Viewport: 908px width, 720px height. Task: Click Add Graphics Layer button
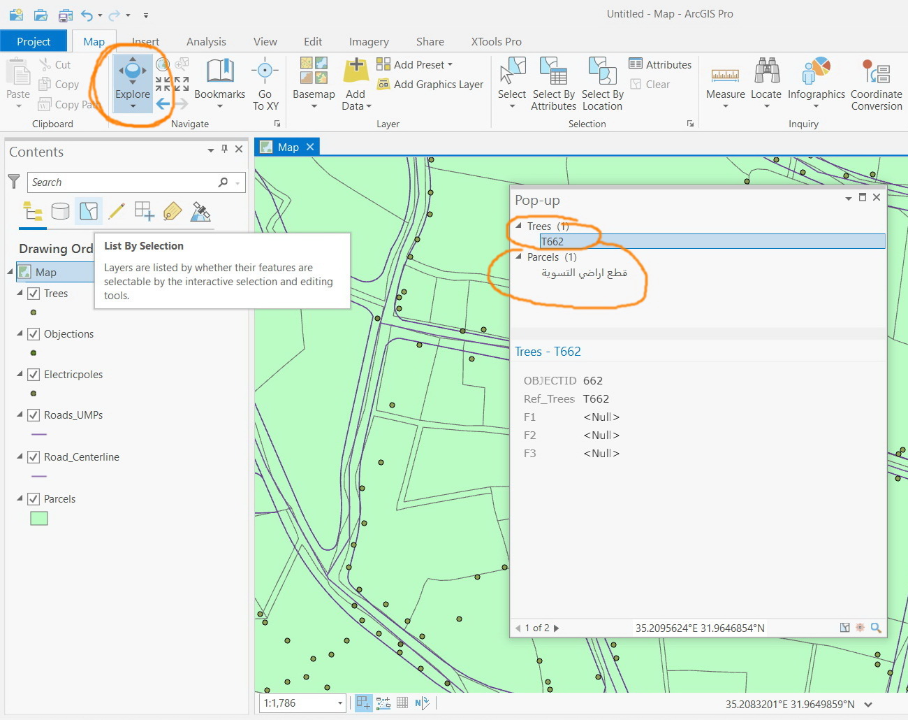point(430,85)
